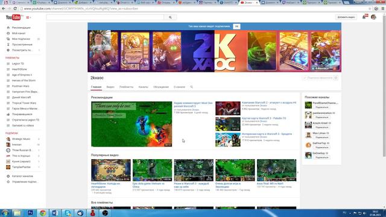Open Мой канал in sidebar
Image resolution: width=386 pixels, height=217 pixels.
tap(19, 33)
